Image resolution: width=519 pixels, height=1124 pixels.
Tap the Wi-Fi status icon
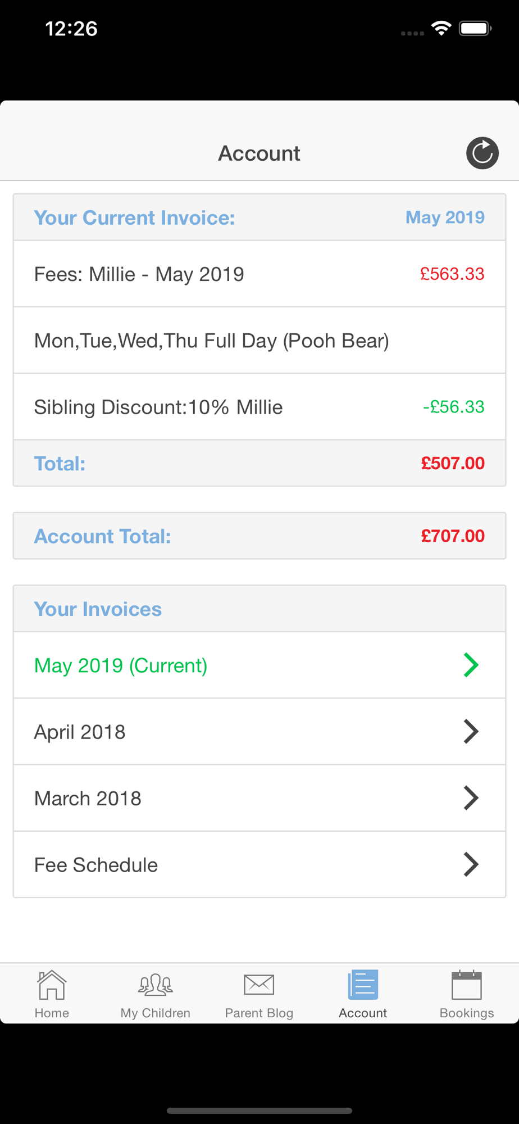click(x=441, y=28)
